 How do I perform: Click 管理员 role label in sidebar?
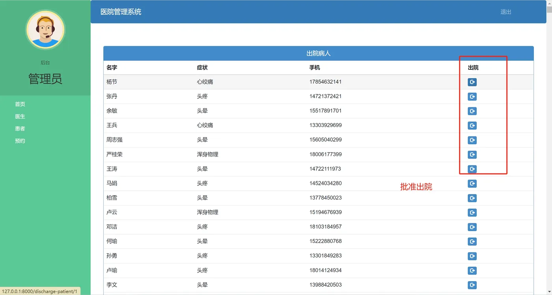click(x=45, y=79)
